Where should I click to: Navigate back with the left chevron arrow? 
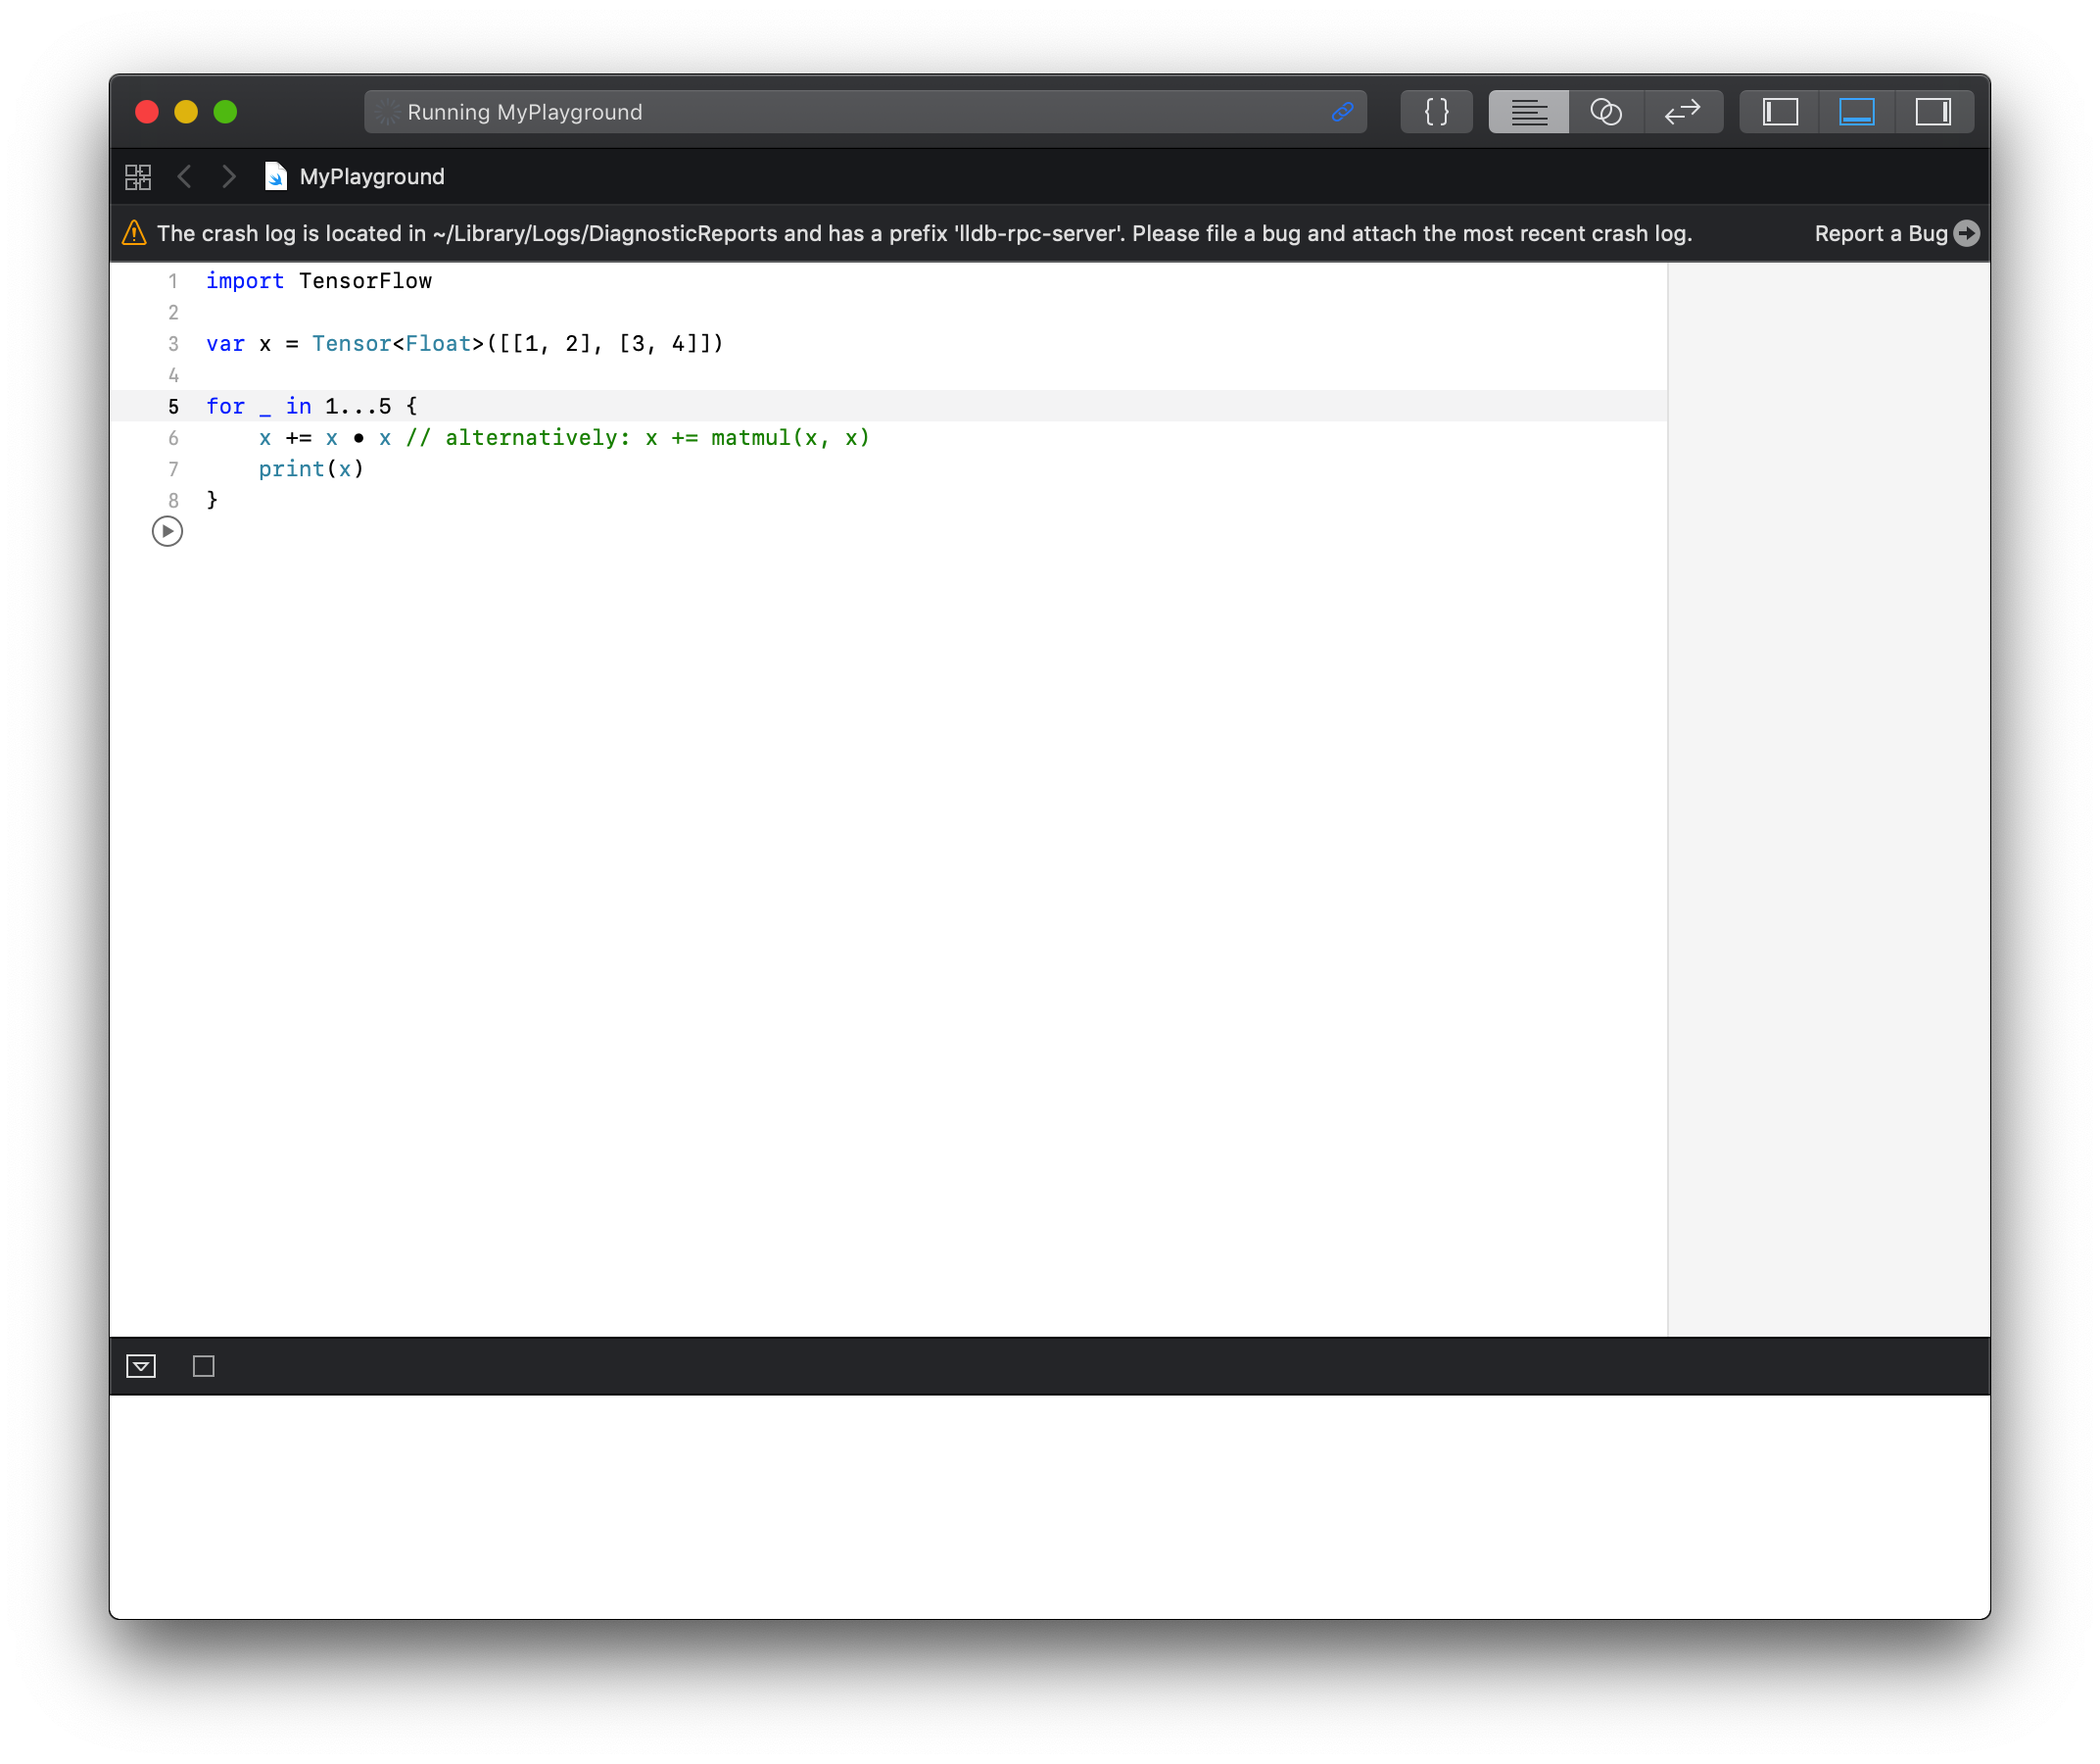pos(185,176)
